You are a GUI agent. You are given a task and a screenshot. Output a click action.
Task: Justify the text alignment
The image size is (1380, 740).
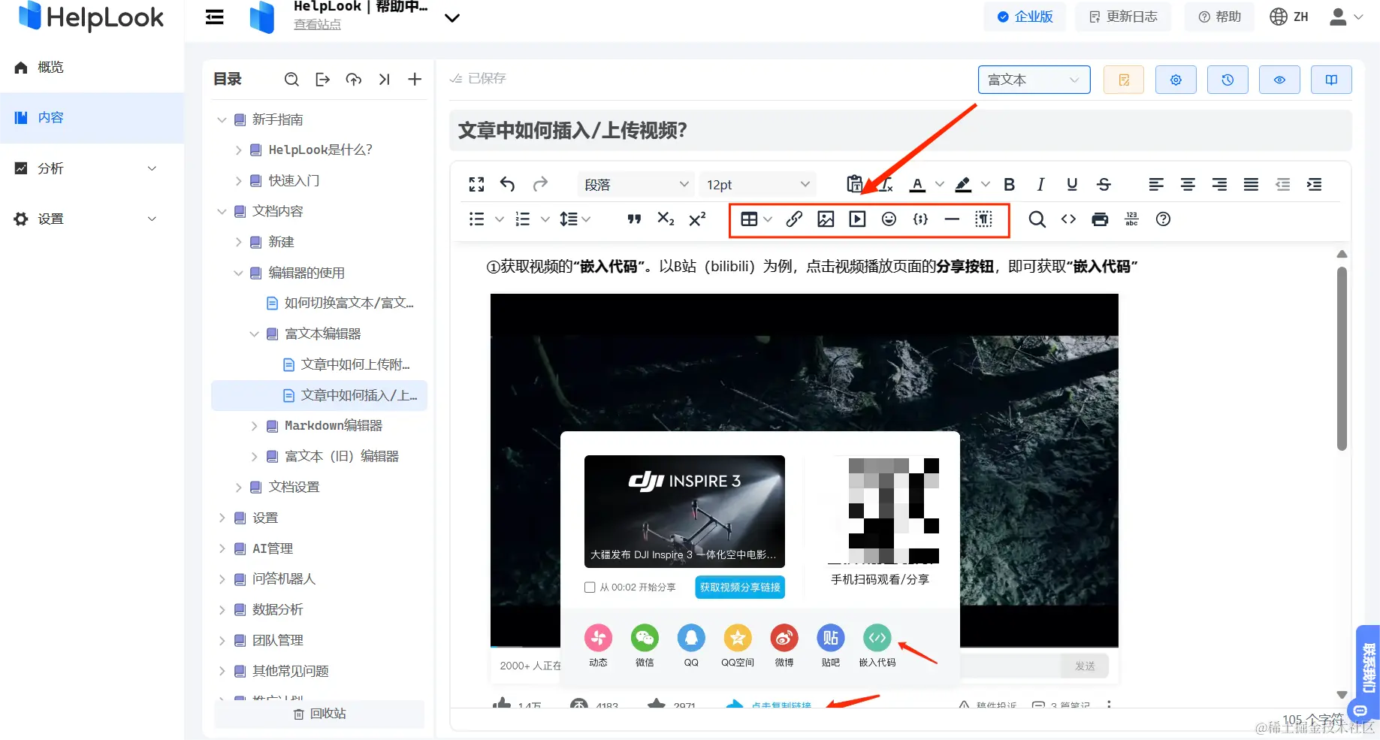coord(1251,184)
